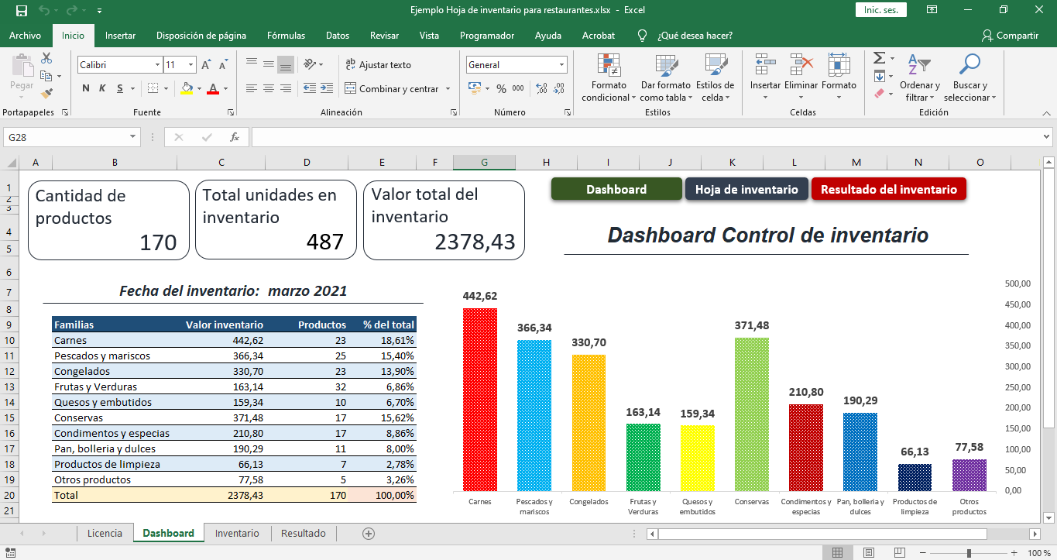Toggle Italic formatting (K)

click(103, 88)
